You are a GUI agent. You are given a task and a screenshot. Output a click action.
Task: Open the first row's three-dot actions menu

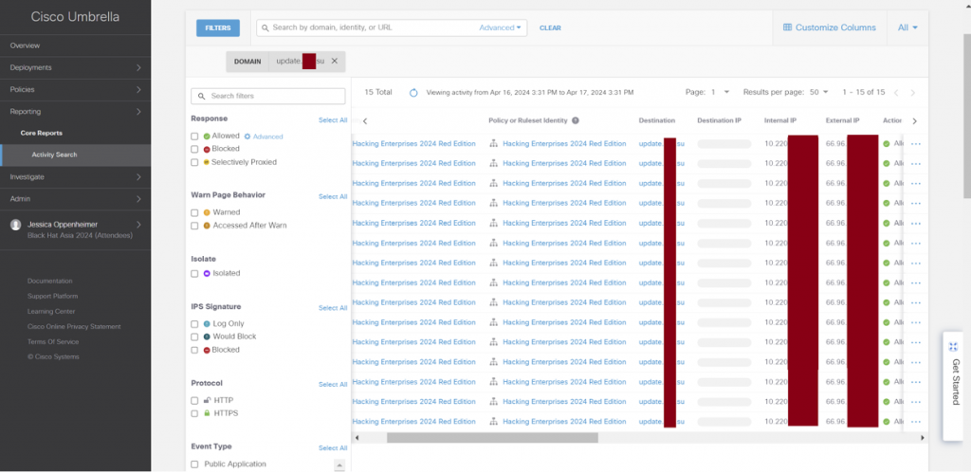915,144
